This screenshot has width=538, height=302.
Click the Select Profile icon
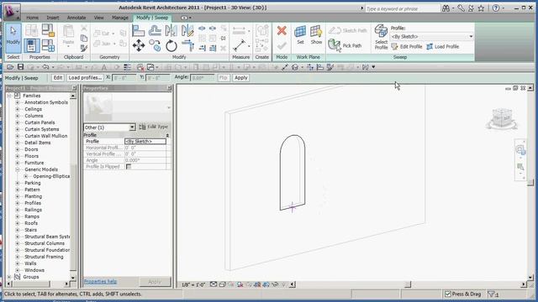[x=381, y=37]
